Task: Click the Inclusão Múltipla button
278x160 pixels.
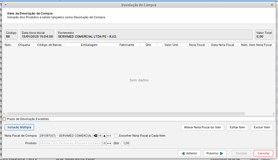Action: [19, 127]
